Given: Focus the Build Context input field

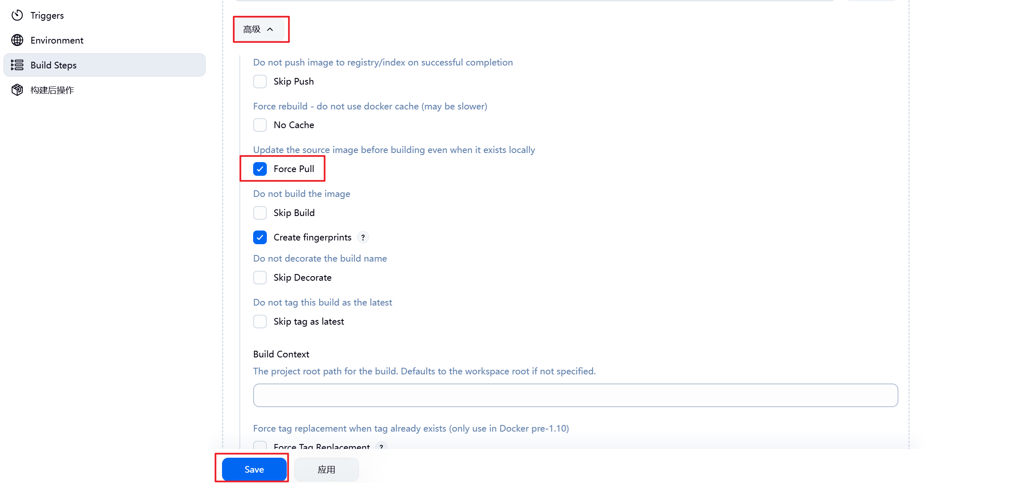Looking at the screenshot, I should coord(575,395).
